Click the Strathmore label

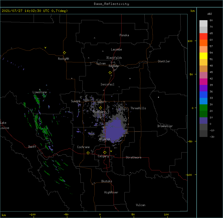(x=133, y=157)
